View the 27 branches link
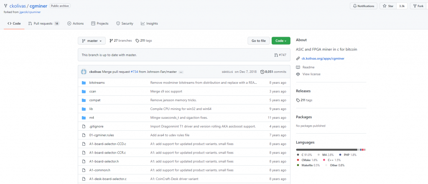The height and width of the screenshot is (184, 428). 120,40
